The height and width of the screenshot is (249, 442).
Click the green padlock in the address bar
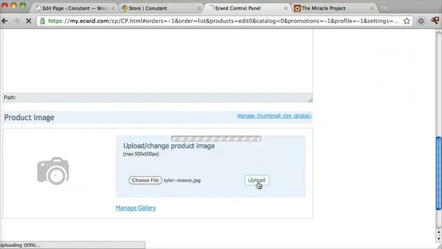(42, 21)
